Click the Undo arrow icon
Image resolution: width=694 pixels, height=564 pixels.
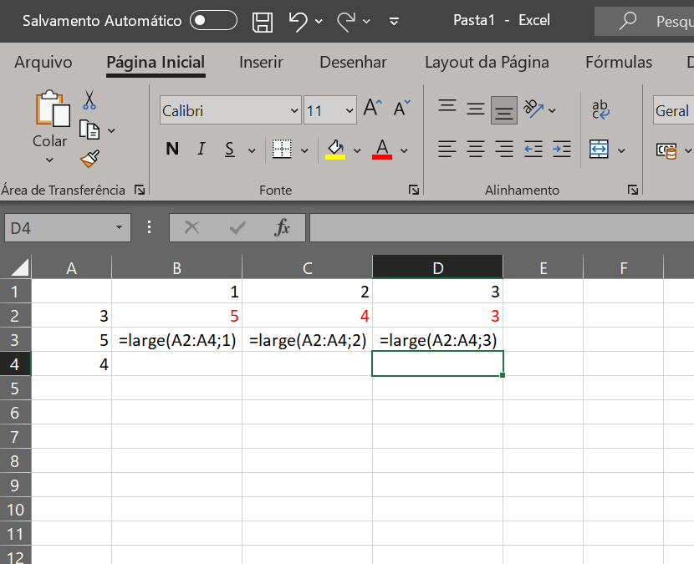tap(298, 21)
